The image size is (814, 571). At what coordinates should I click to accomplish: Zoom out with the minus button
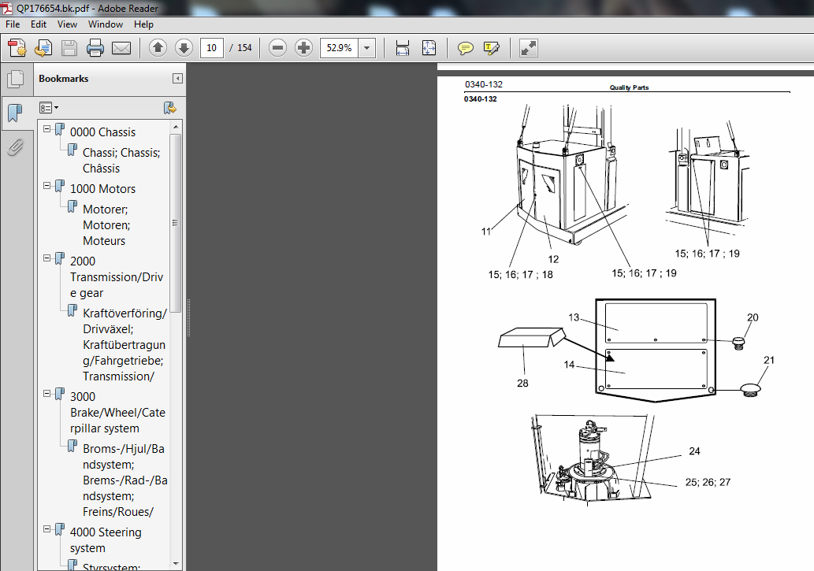pyautogui.click(x=277, y=48)
